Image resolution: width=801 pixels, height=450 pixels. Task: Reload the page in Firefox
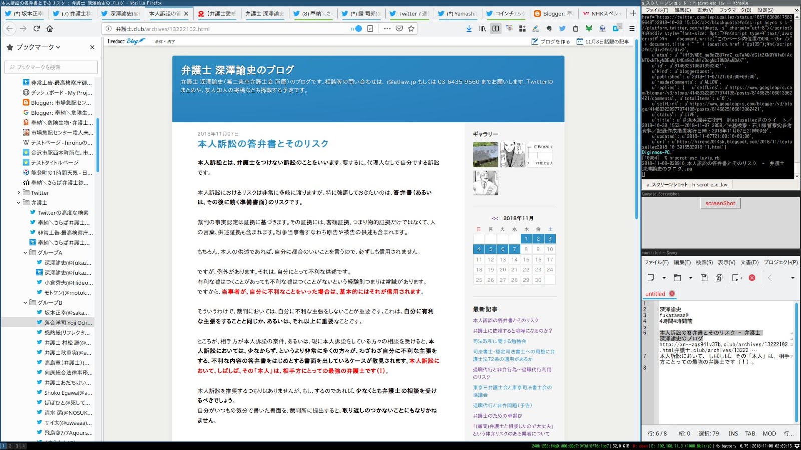(x=36, y=29)
